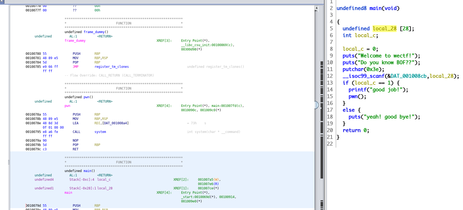Click the local_28 stack variable in main listing
Screen dimensions: 463x210
tap(105, 188)
